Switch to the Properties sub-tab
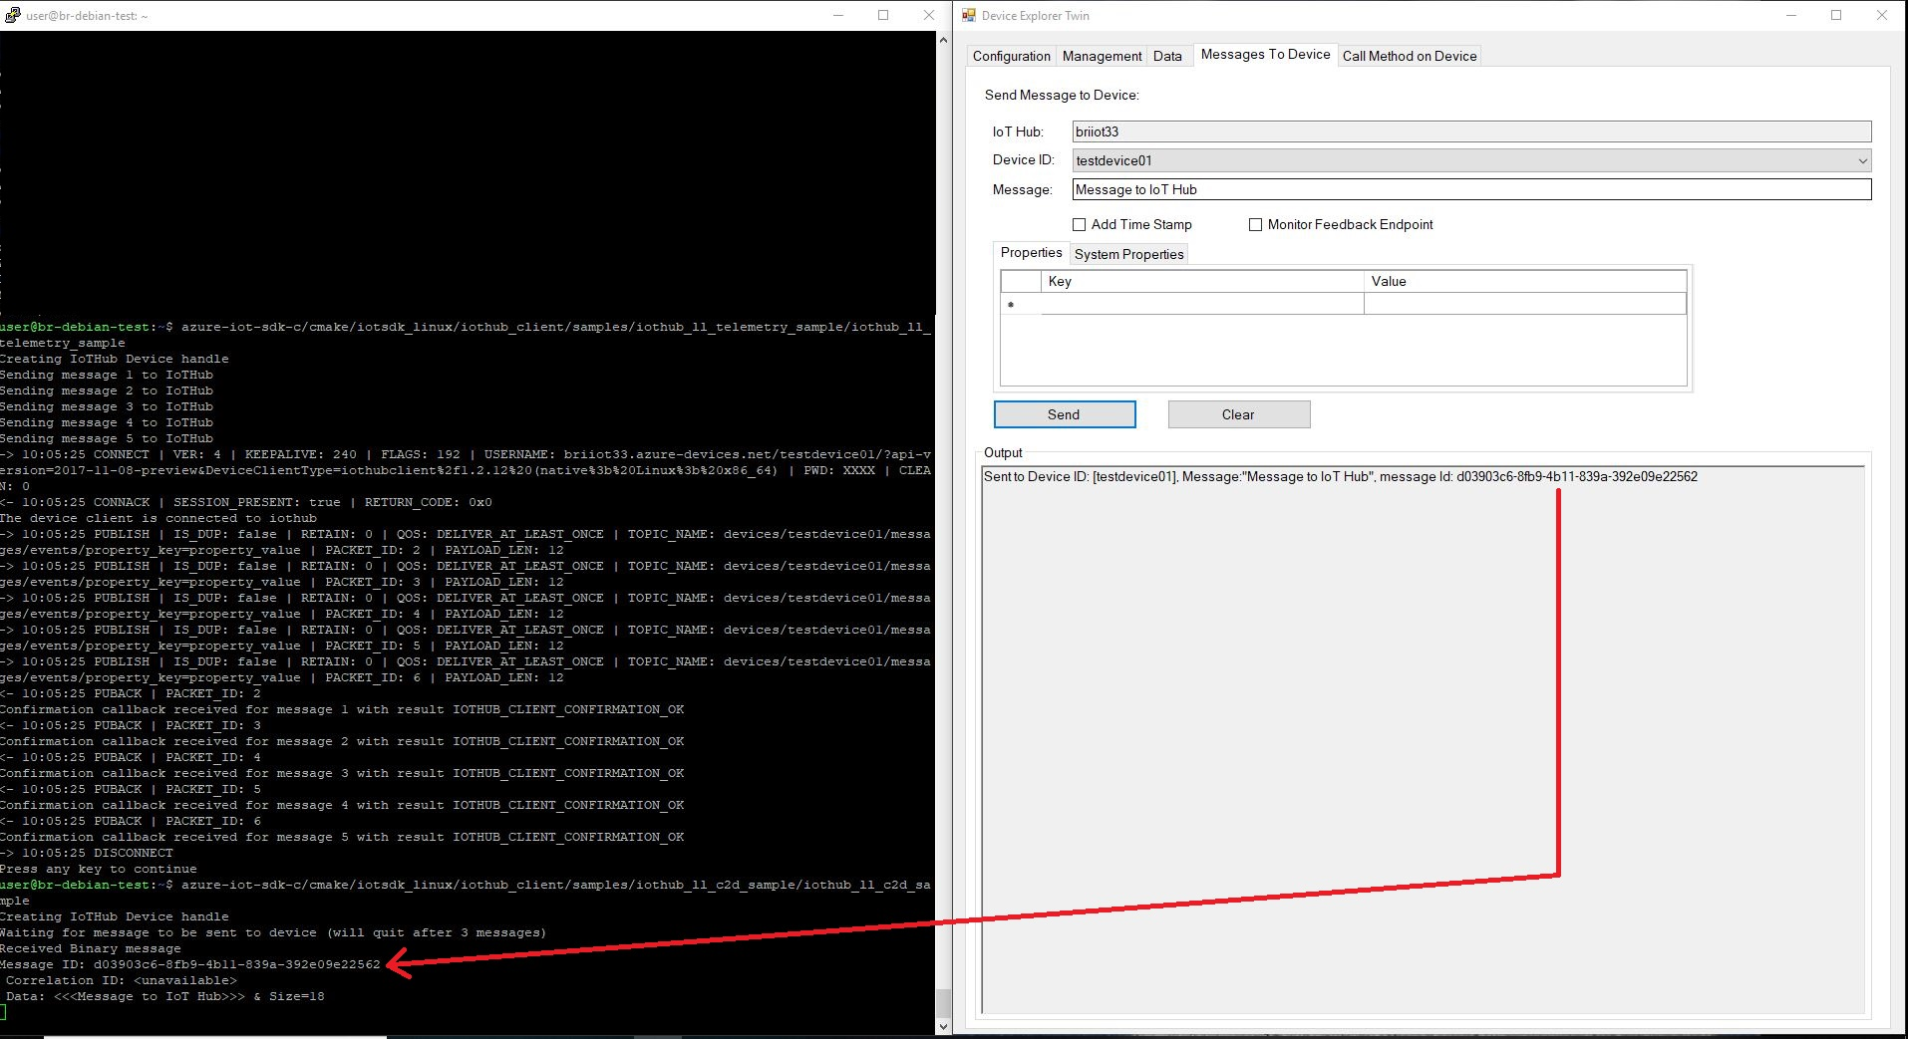The image size is (1908, 1039). click(1031, 252)
